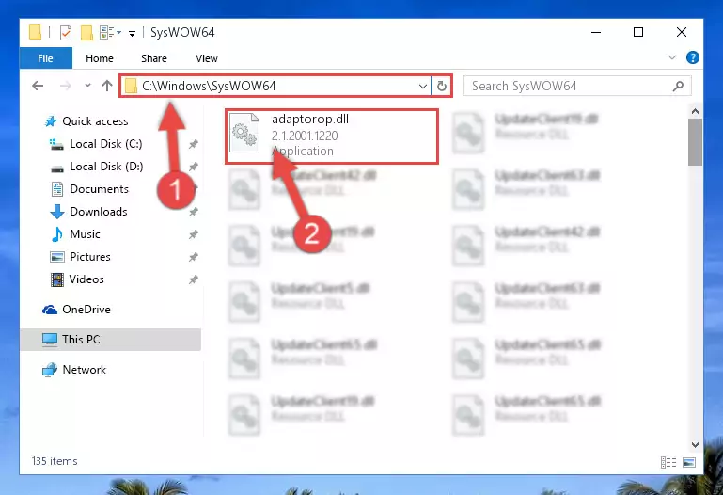Open Local Disk (C:) in sidebar
The height and width of the screenshot is (495, 723).
point(106,144)
